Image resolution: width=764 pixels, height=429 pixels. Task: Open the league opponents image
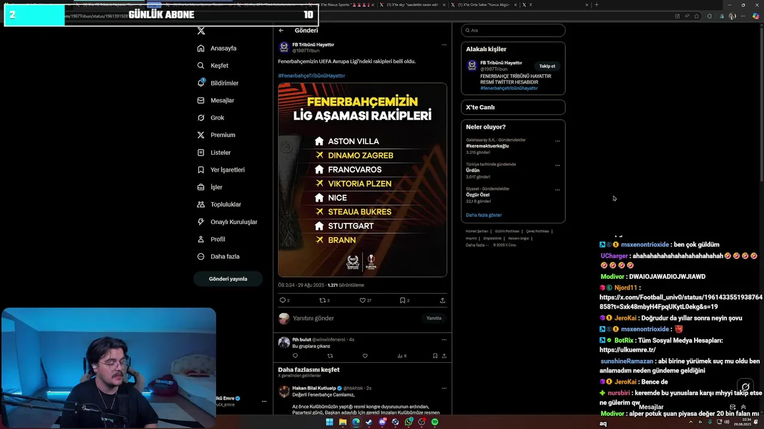(362, 180)
